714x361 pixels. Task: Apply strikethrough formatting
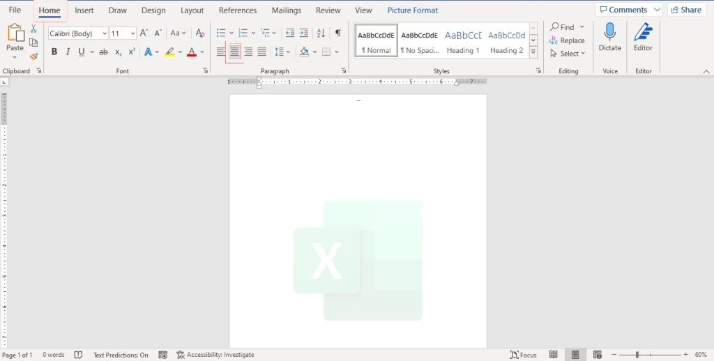pos(104,52)
